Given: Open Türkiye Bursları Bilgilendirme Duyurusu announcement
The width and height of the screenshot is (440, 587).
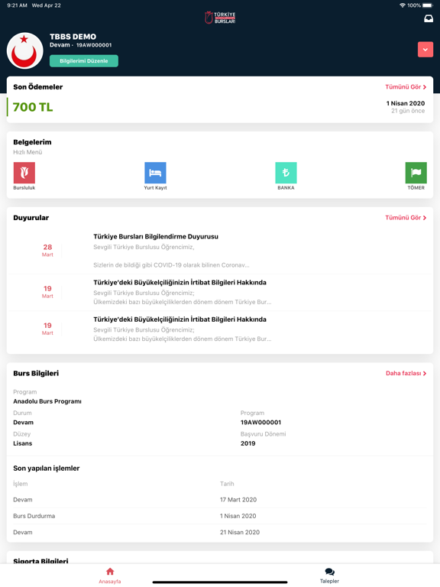Looking at the screenshot, I should click(156, 237).
